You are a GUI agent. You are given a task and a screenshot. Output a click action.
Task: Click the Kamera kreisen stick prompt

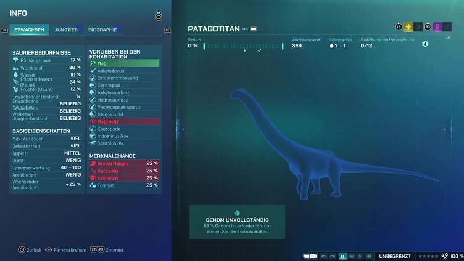(65, 250)
